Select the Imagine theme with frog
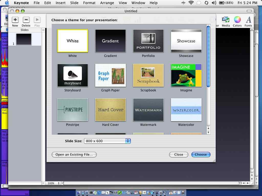 point(186,75)
